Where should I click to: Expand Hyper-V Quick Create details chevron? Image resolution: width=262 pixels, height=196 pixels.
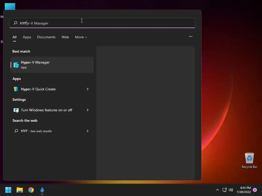[88, 89]
